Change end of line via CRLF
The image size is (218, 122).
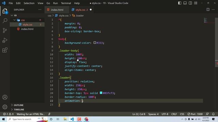click(x=174, y=114)
